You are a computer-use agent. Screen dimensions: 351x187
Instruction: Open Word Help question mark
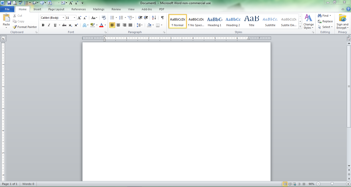348,9
